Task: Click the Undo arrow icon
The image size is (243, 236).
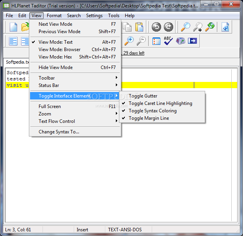Action: [x=156, y=27]
